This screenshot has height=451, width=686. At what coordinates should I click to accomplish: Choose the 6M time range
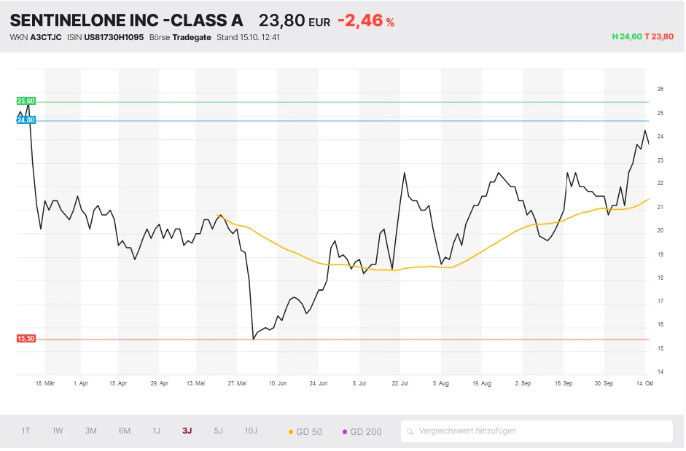(125, 431)
